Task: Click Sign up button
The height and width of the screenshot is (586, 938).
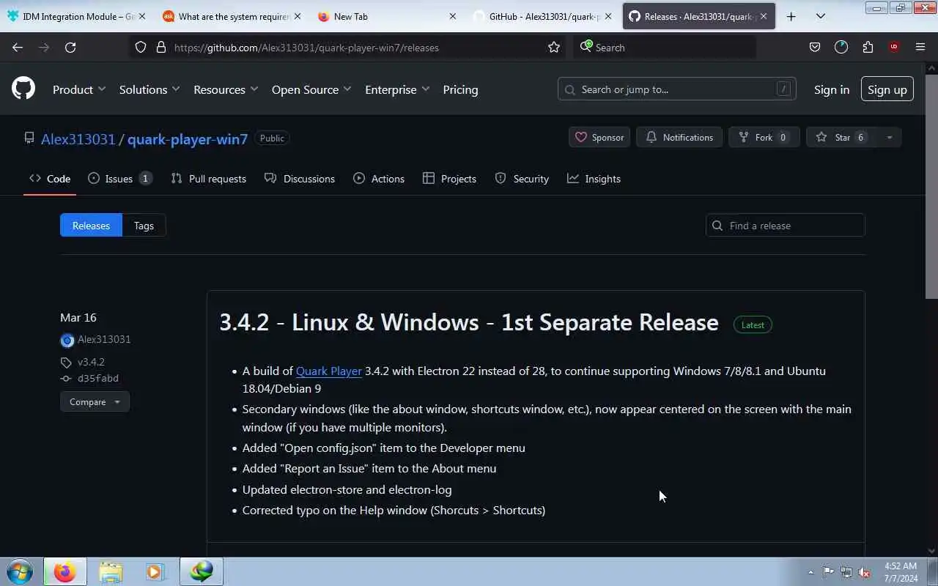Action: coord(887,89)
